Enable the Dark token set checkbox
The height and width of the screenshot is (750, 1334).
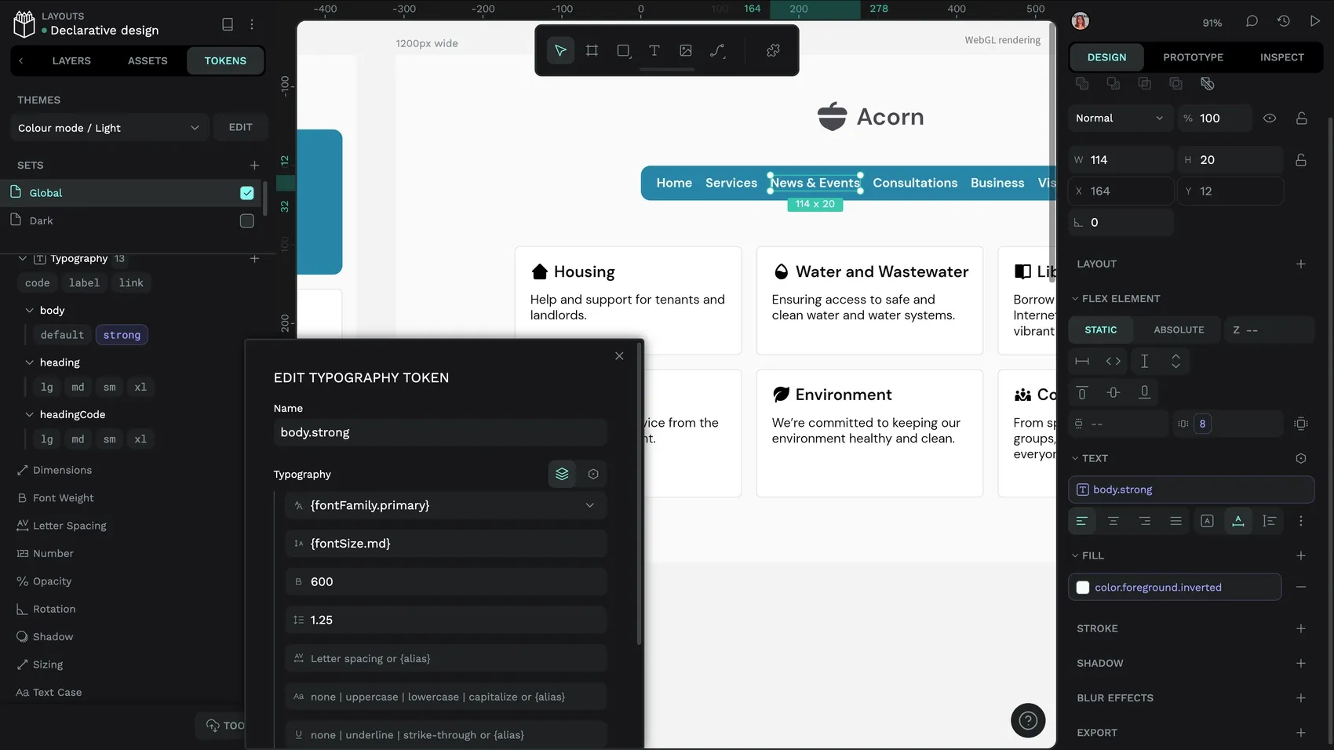pyautogui.click(x=247, y=221)
